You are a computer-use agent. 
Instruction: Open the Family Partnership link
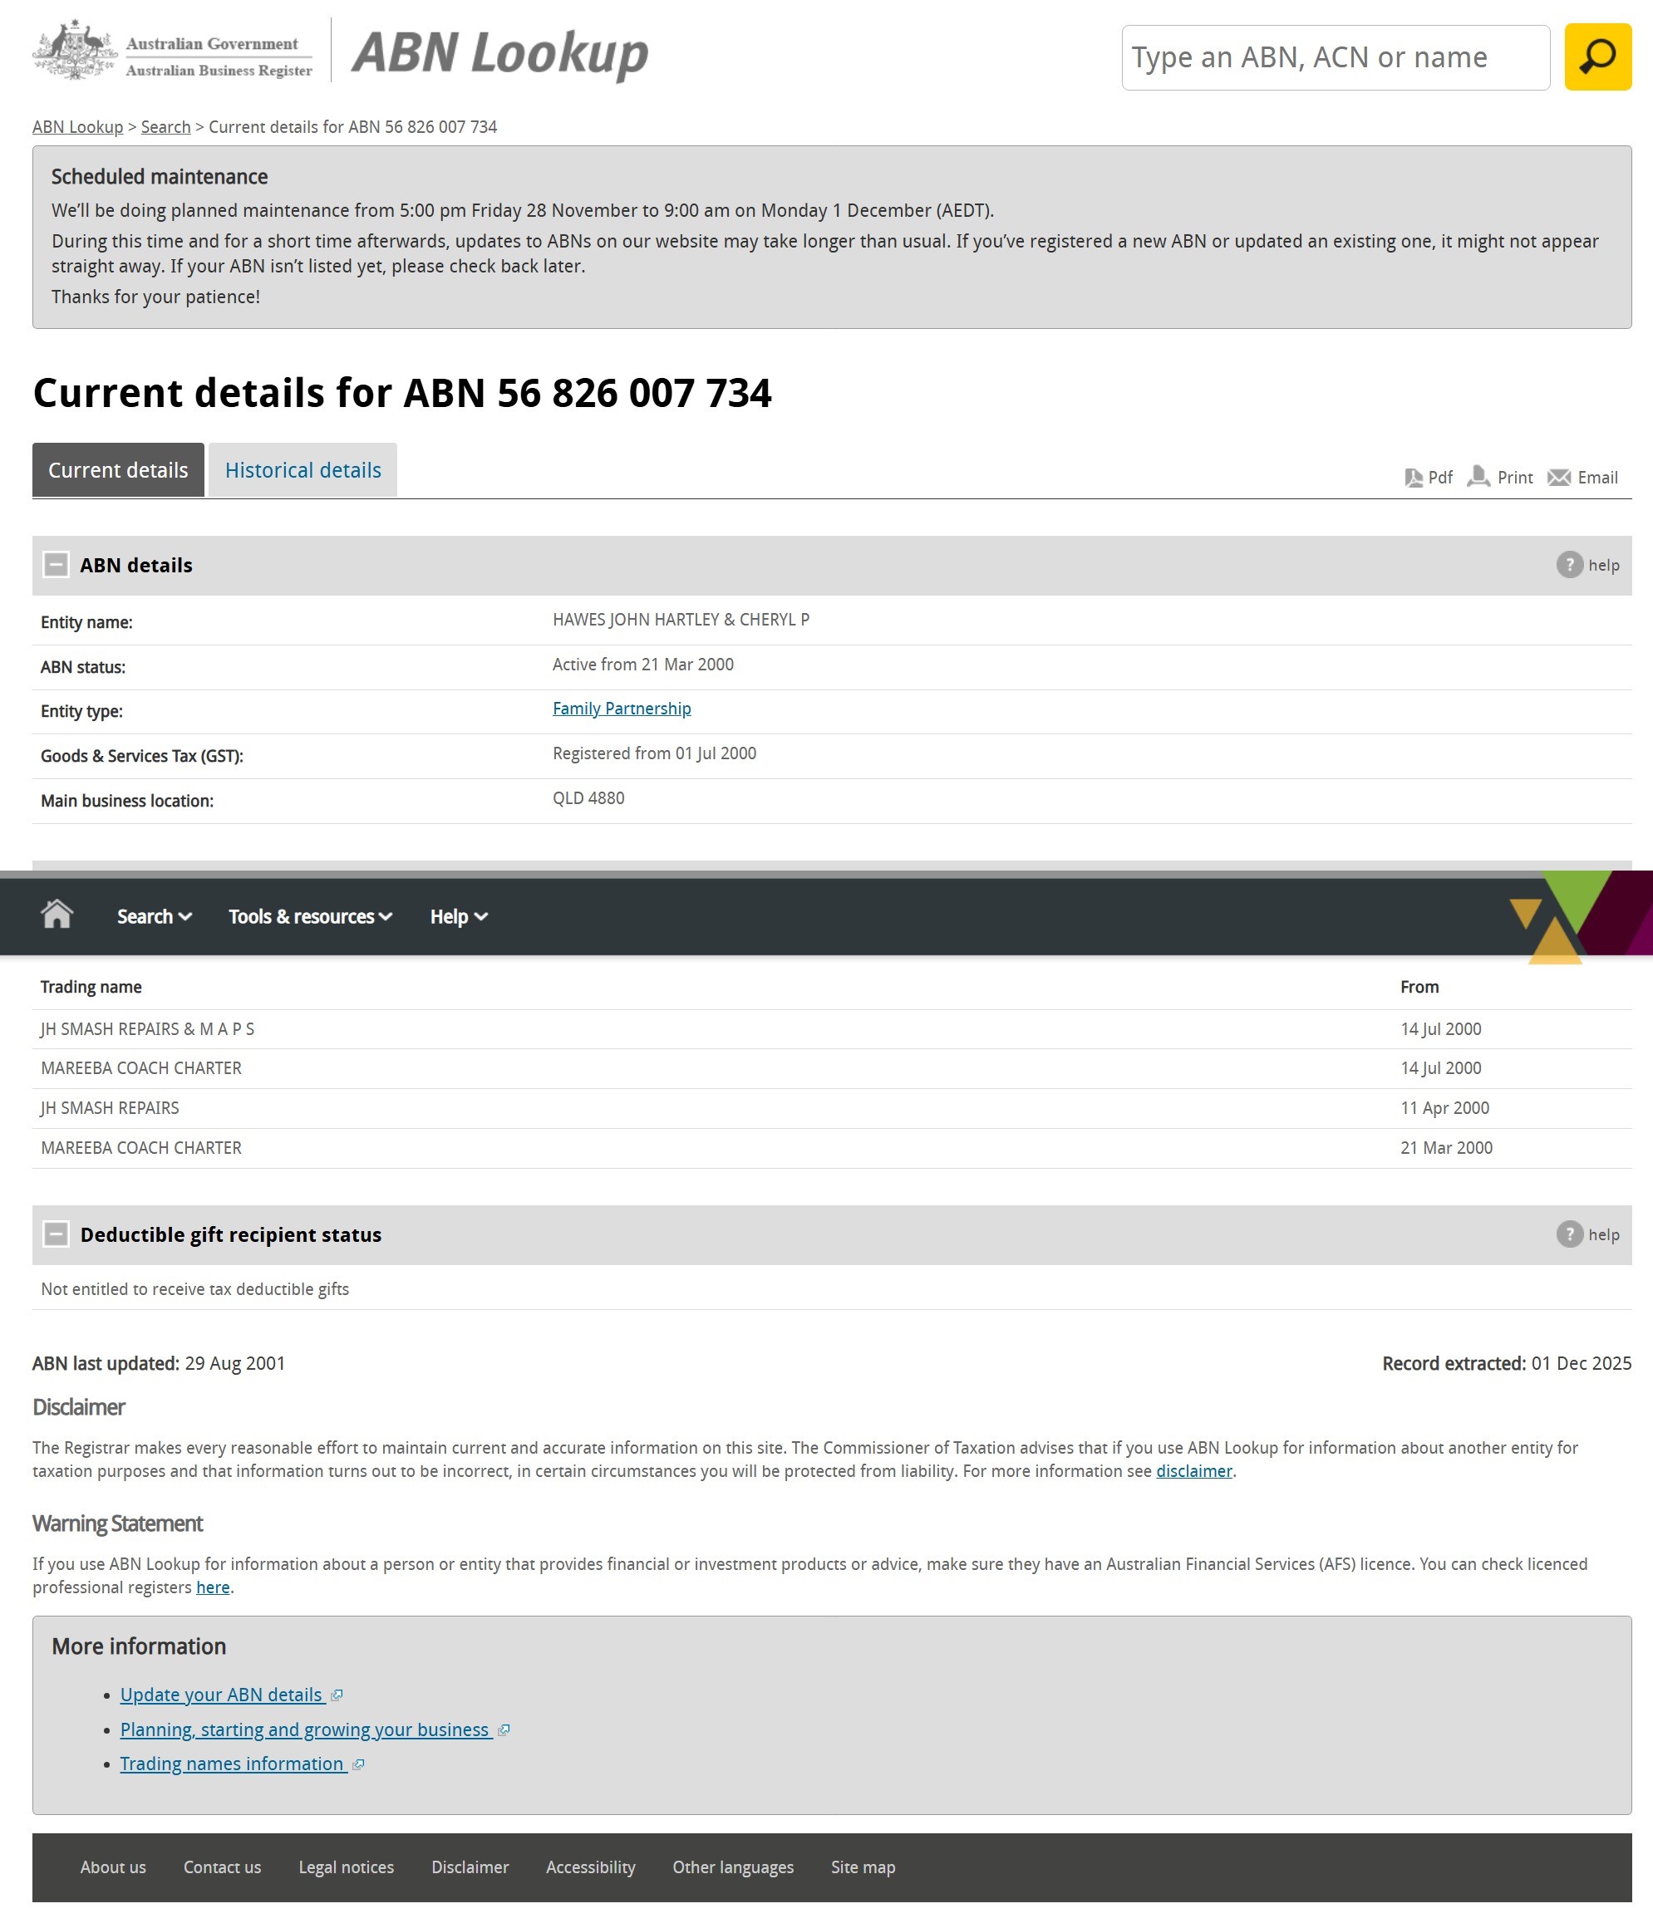point(622,709)
